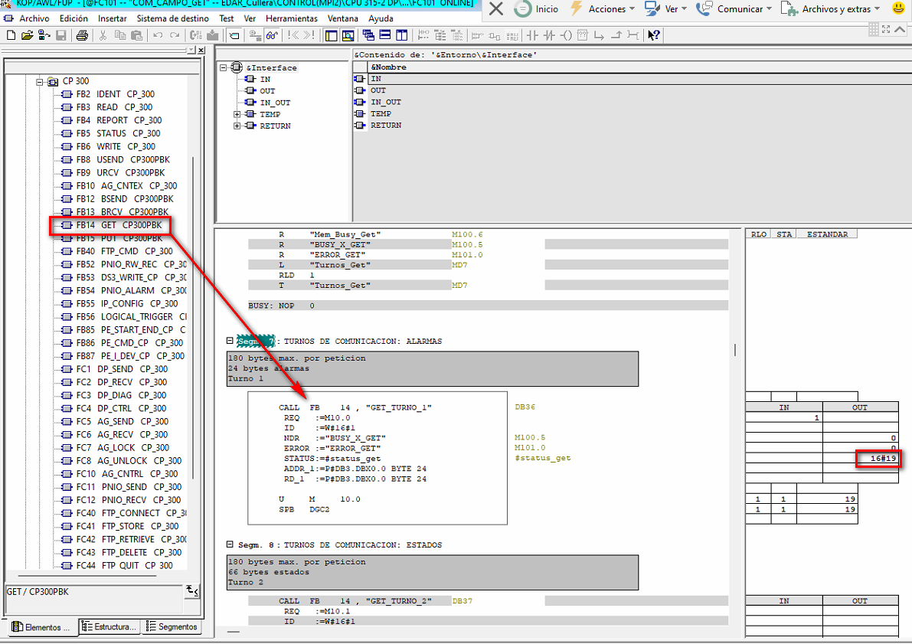Switch to the Estructura tab

[x=109, y=626]
